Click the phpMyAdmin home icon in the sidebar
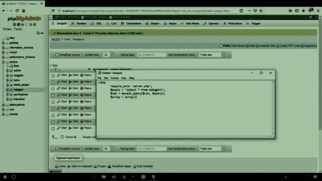 [15, 25]
